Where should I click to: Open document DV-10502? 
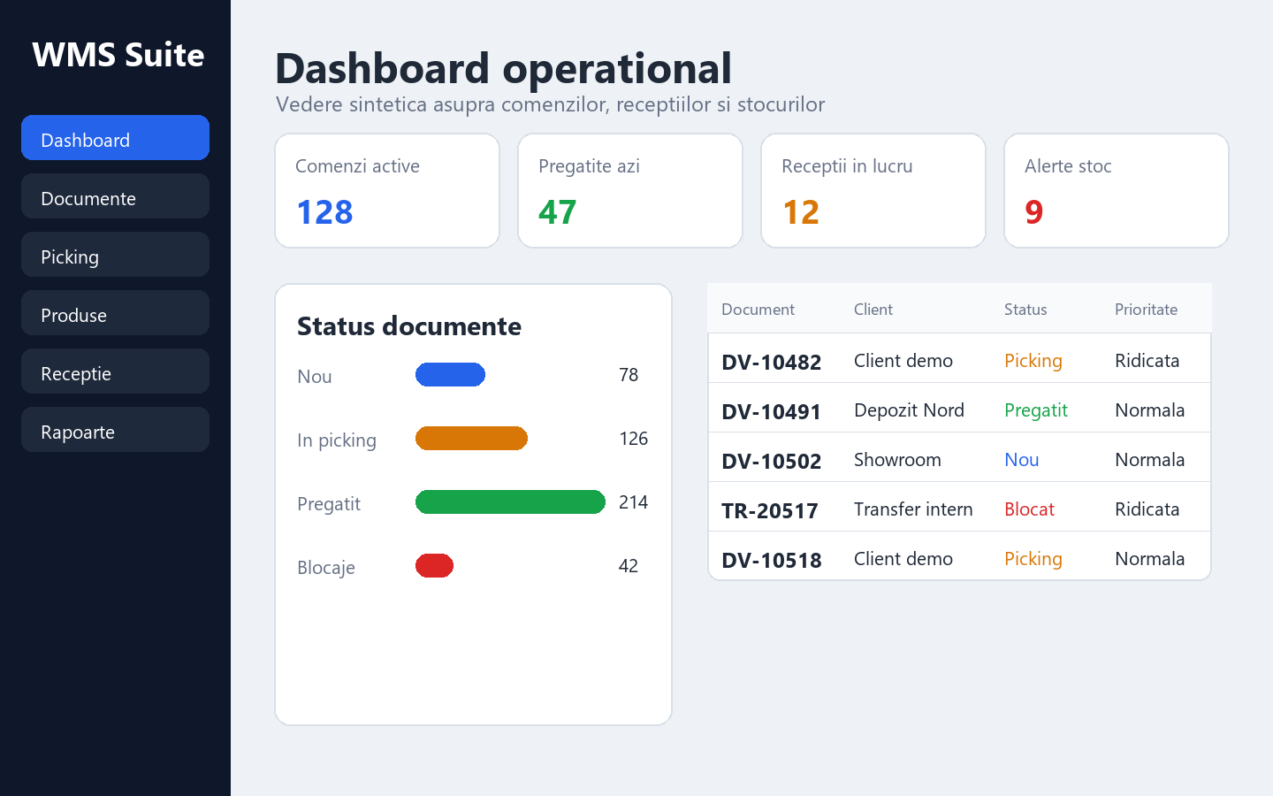click(772, 461)
